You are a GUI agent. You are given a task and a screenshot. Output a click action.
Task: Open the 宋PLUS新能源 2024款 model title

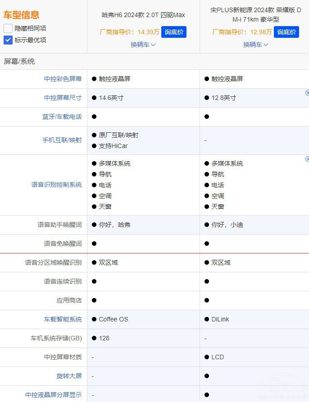pyautogui.click(x=255, y=14)
